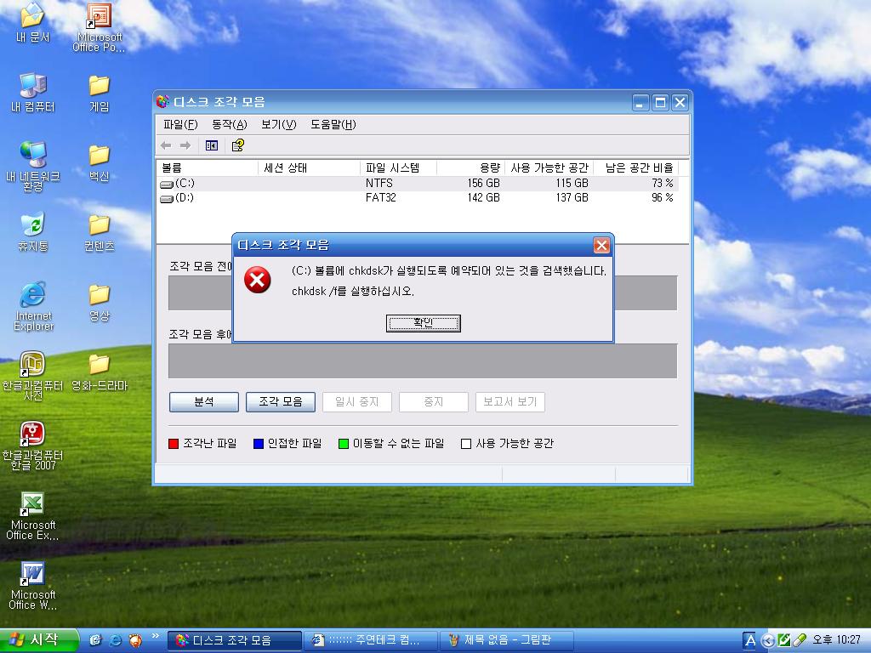Click the 조각 모음 button
This screenshot has width=871, height=653.
coord(281,402)
